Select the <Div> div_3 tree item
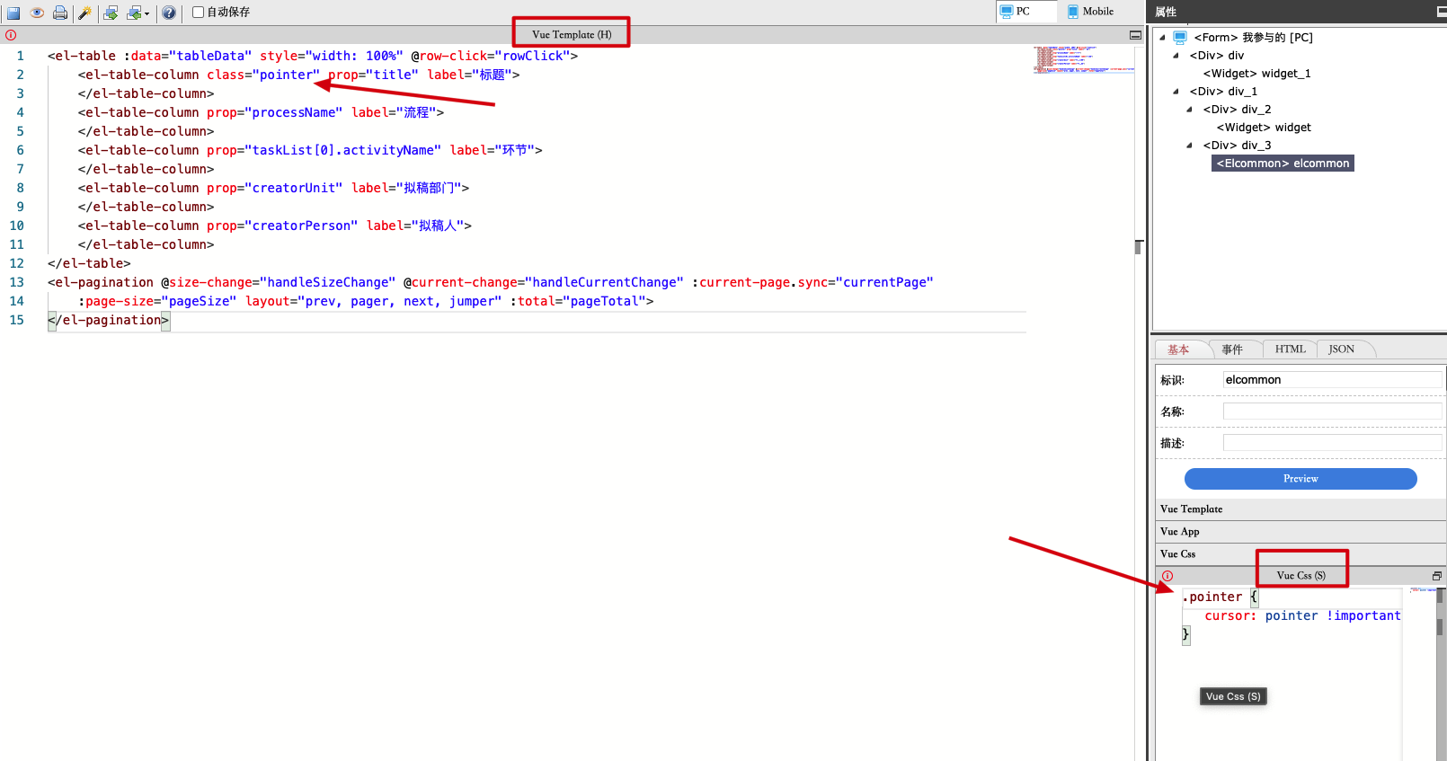This screenshot has height=761, width=1447. pos(1237,146)
